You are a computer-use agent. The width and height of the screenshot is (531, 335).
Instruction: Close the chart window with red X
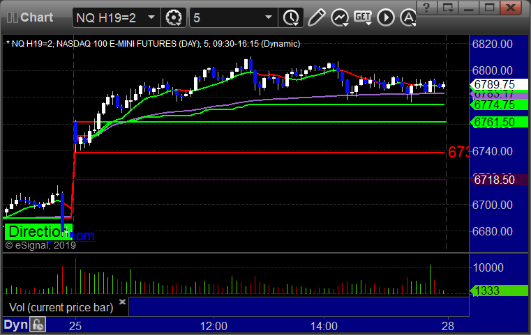pos(511,7)
